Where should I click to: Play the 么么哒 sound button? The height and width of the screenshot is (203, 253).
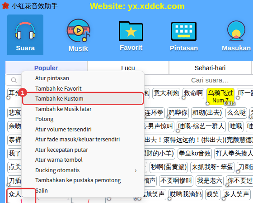[236, 113]
